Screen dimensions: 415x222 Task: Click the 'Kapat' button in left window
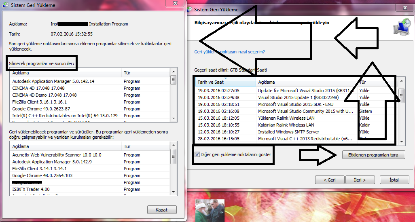[x=162, y=210]
